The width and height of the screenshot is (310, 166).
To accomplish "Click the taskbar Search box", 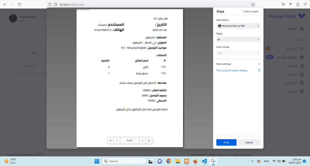I will point(124,161).
